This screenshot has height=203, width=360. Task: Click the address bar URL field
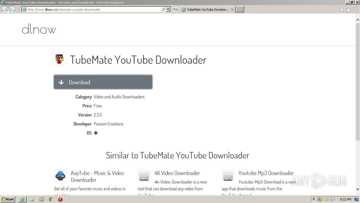pyautogui.click(x=91, y=9)
